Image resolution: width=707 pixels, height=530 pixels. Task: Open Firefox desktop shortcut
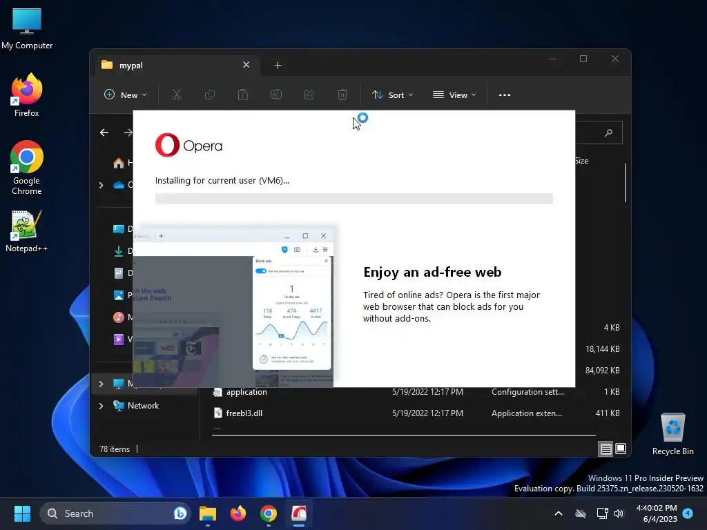pos(27,95)
